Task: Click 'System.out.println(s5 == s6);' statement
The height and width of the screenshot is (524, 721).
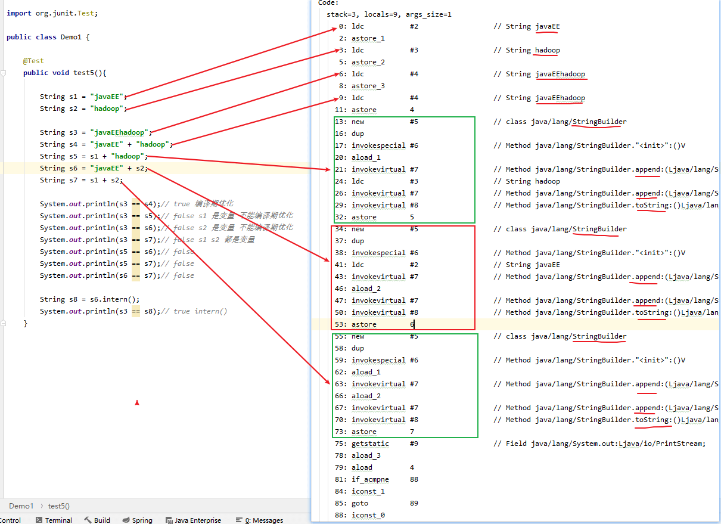Action: coord(100,252)
